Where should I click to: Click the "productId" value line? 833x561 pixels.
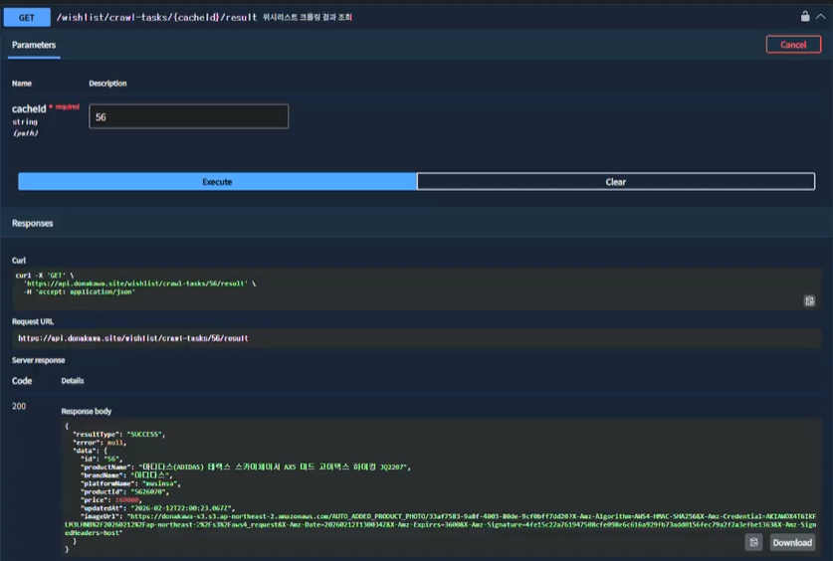point(124,491)
